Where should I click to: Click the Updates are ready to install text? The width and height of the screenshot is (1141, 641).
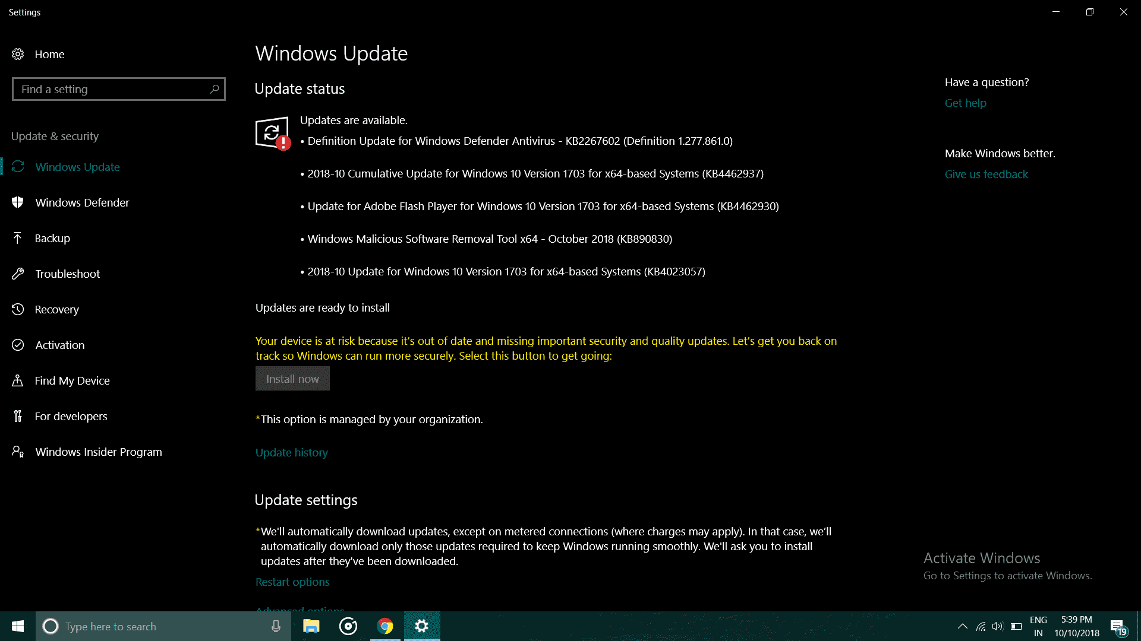pyautogui.click(x=323, y=307)
